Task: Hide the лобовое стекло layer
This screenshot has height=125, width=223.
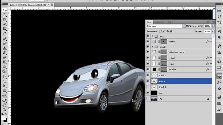Action: point(148,52)
